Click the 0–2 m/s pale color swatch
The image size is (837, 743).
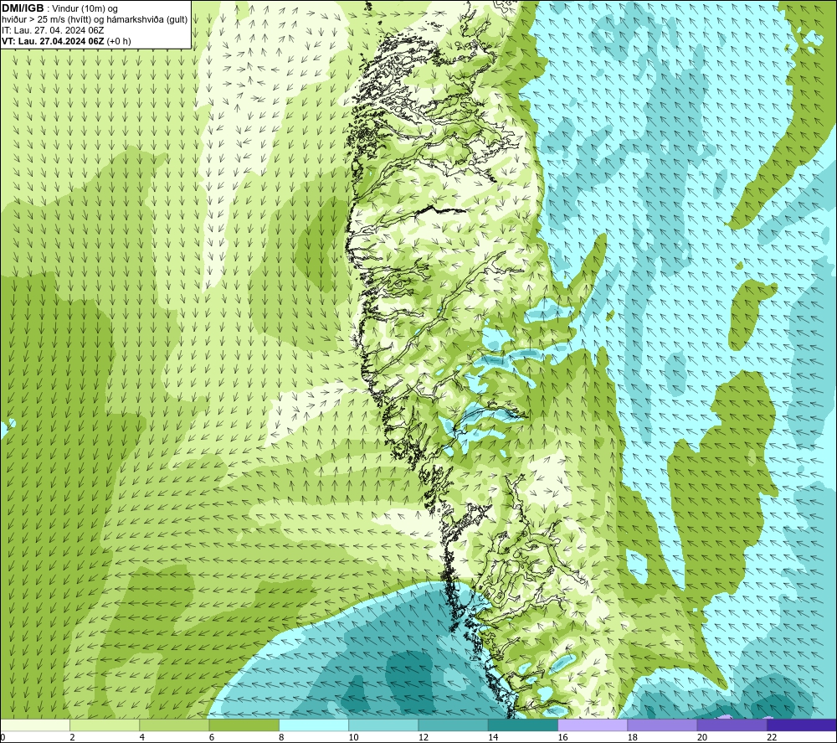(35, 725)
